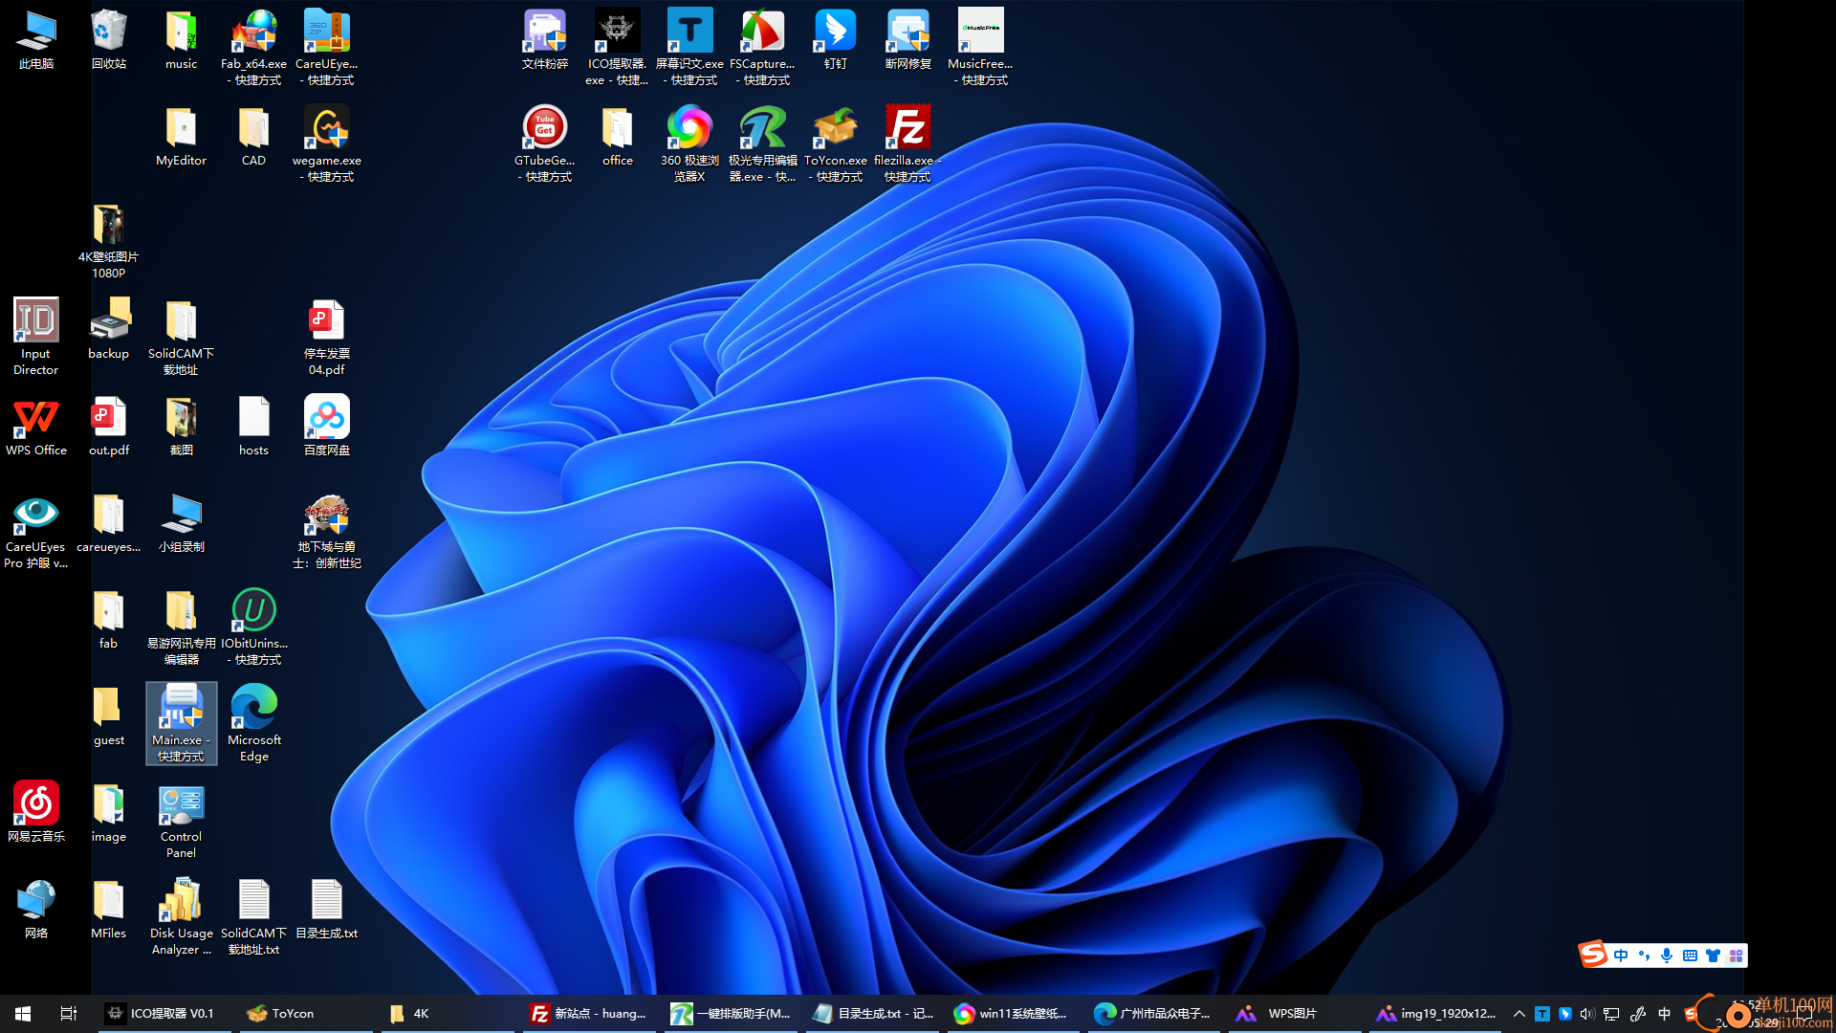Select the music folder icon
The image size is (1836, 1033).
pos(181,40)
